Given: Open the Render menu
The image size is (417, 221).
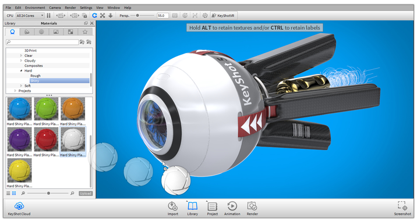Looking at the screenshot, I should [70, 8].
